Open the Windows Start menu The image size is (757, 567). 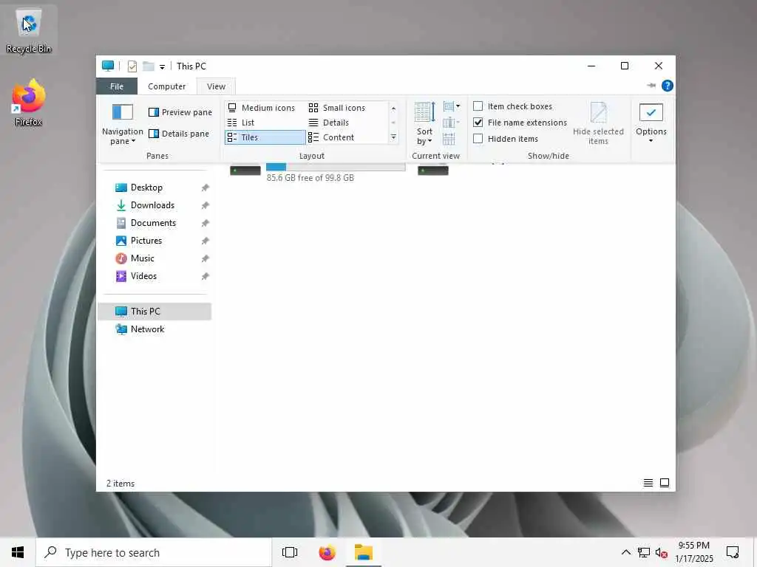pyautogui.click(x=18, y=552)
